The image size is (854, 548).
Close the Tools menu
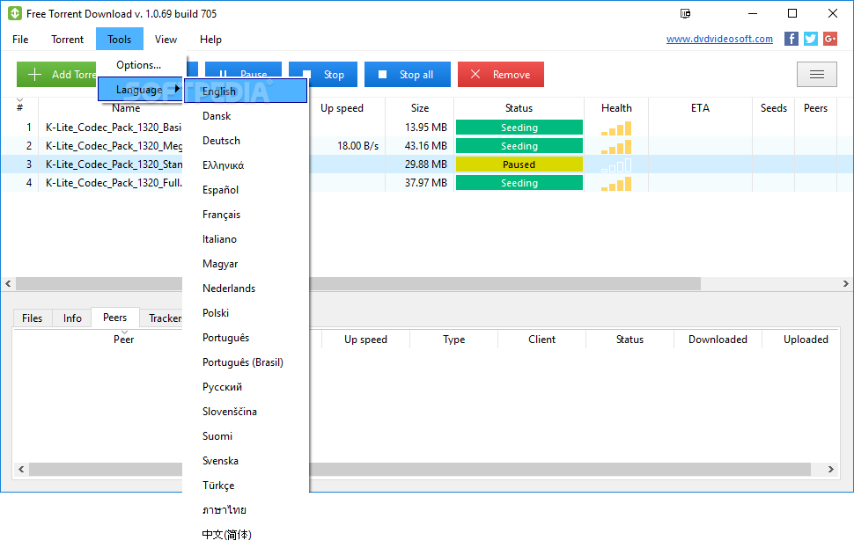pos(119,40)
